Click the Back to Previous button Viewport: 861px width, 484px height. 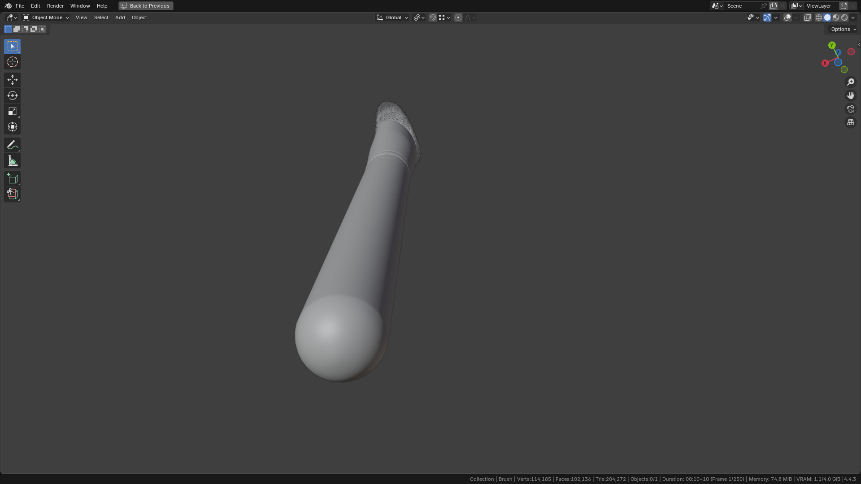(x=146, y=6)
